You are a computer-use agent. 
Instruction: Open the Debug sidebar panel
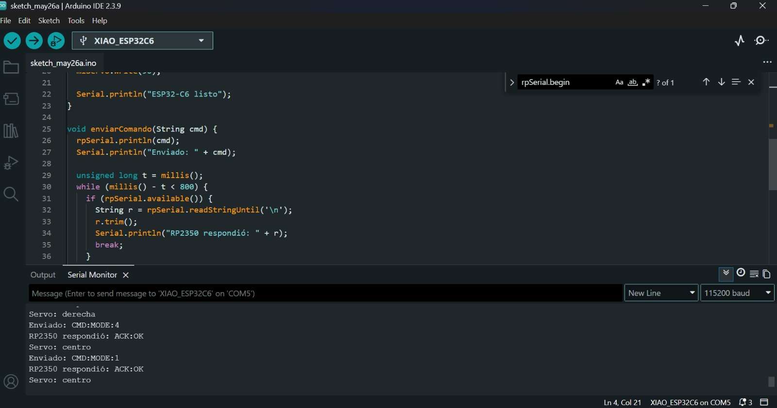[x=11, y=163]
